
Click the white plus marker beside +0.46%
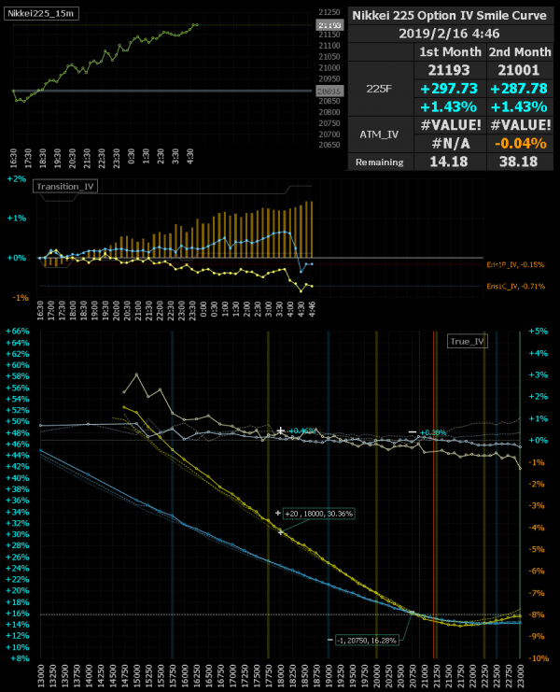(280, 431)
